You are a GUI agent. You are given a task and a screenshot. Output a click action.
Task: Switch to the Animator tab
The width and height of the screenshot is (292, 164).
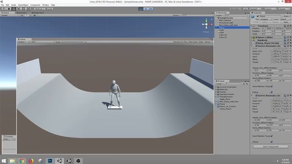pyautogui.click(x=21, y=13)
